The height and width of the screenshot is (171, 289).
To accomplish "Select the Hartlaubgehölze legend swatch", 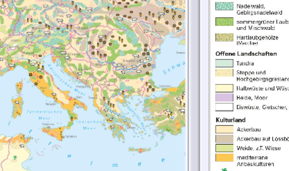I will (x=224, y=37).
